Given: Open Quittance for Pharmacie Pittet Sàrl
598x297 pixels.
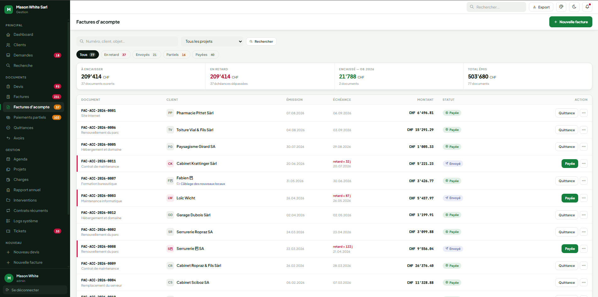Looking at the screenshot, I should (567, 113).
